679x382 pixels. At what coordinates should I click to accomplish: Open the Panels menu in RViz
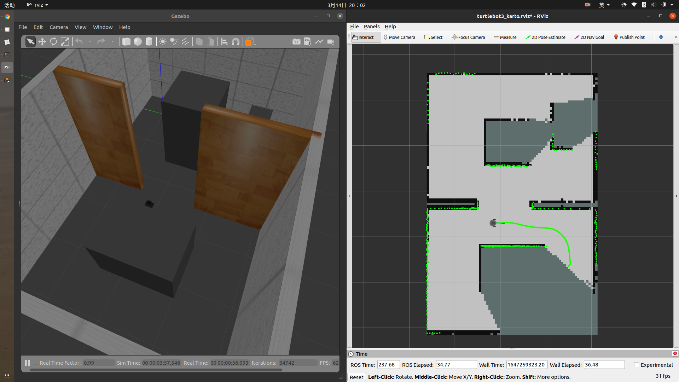(371, 27)
